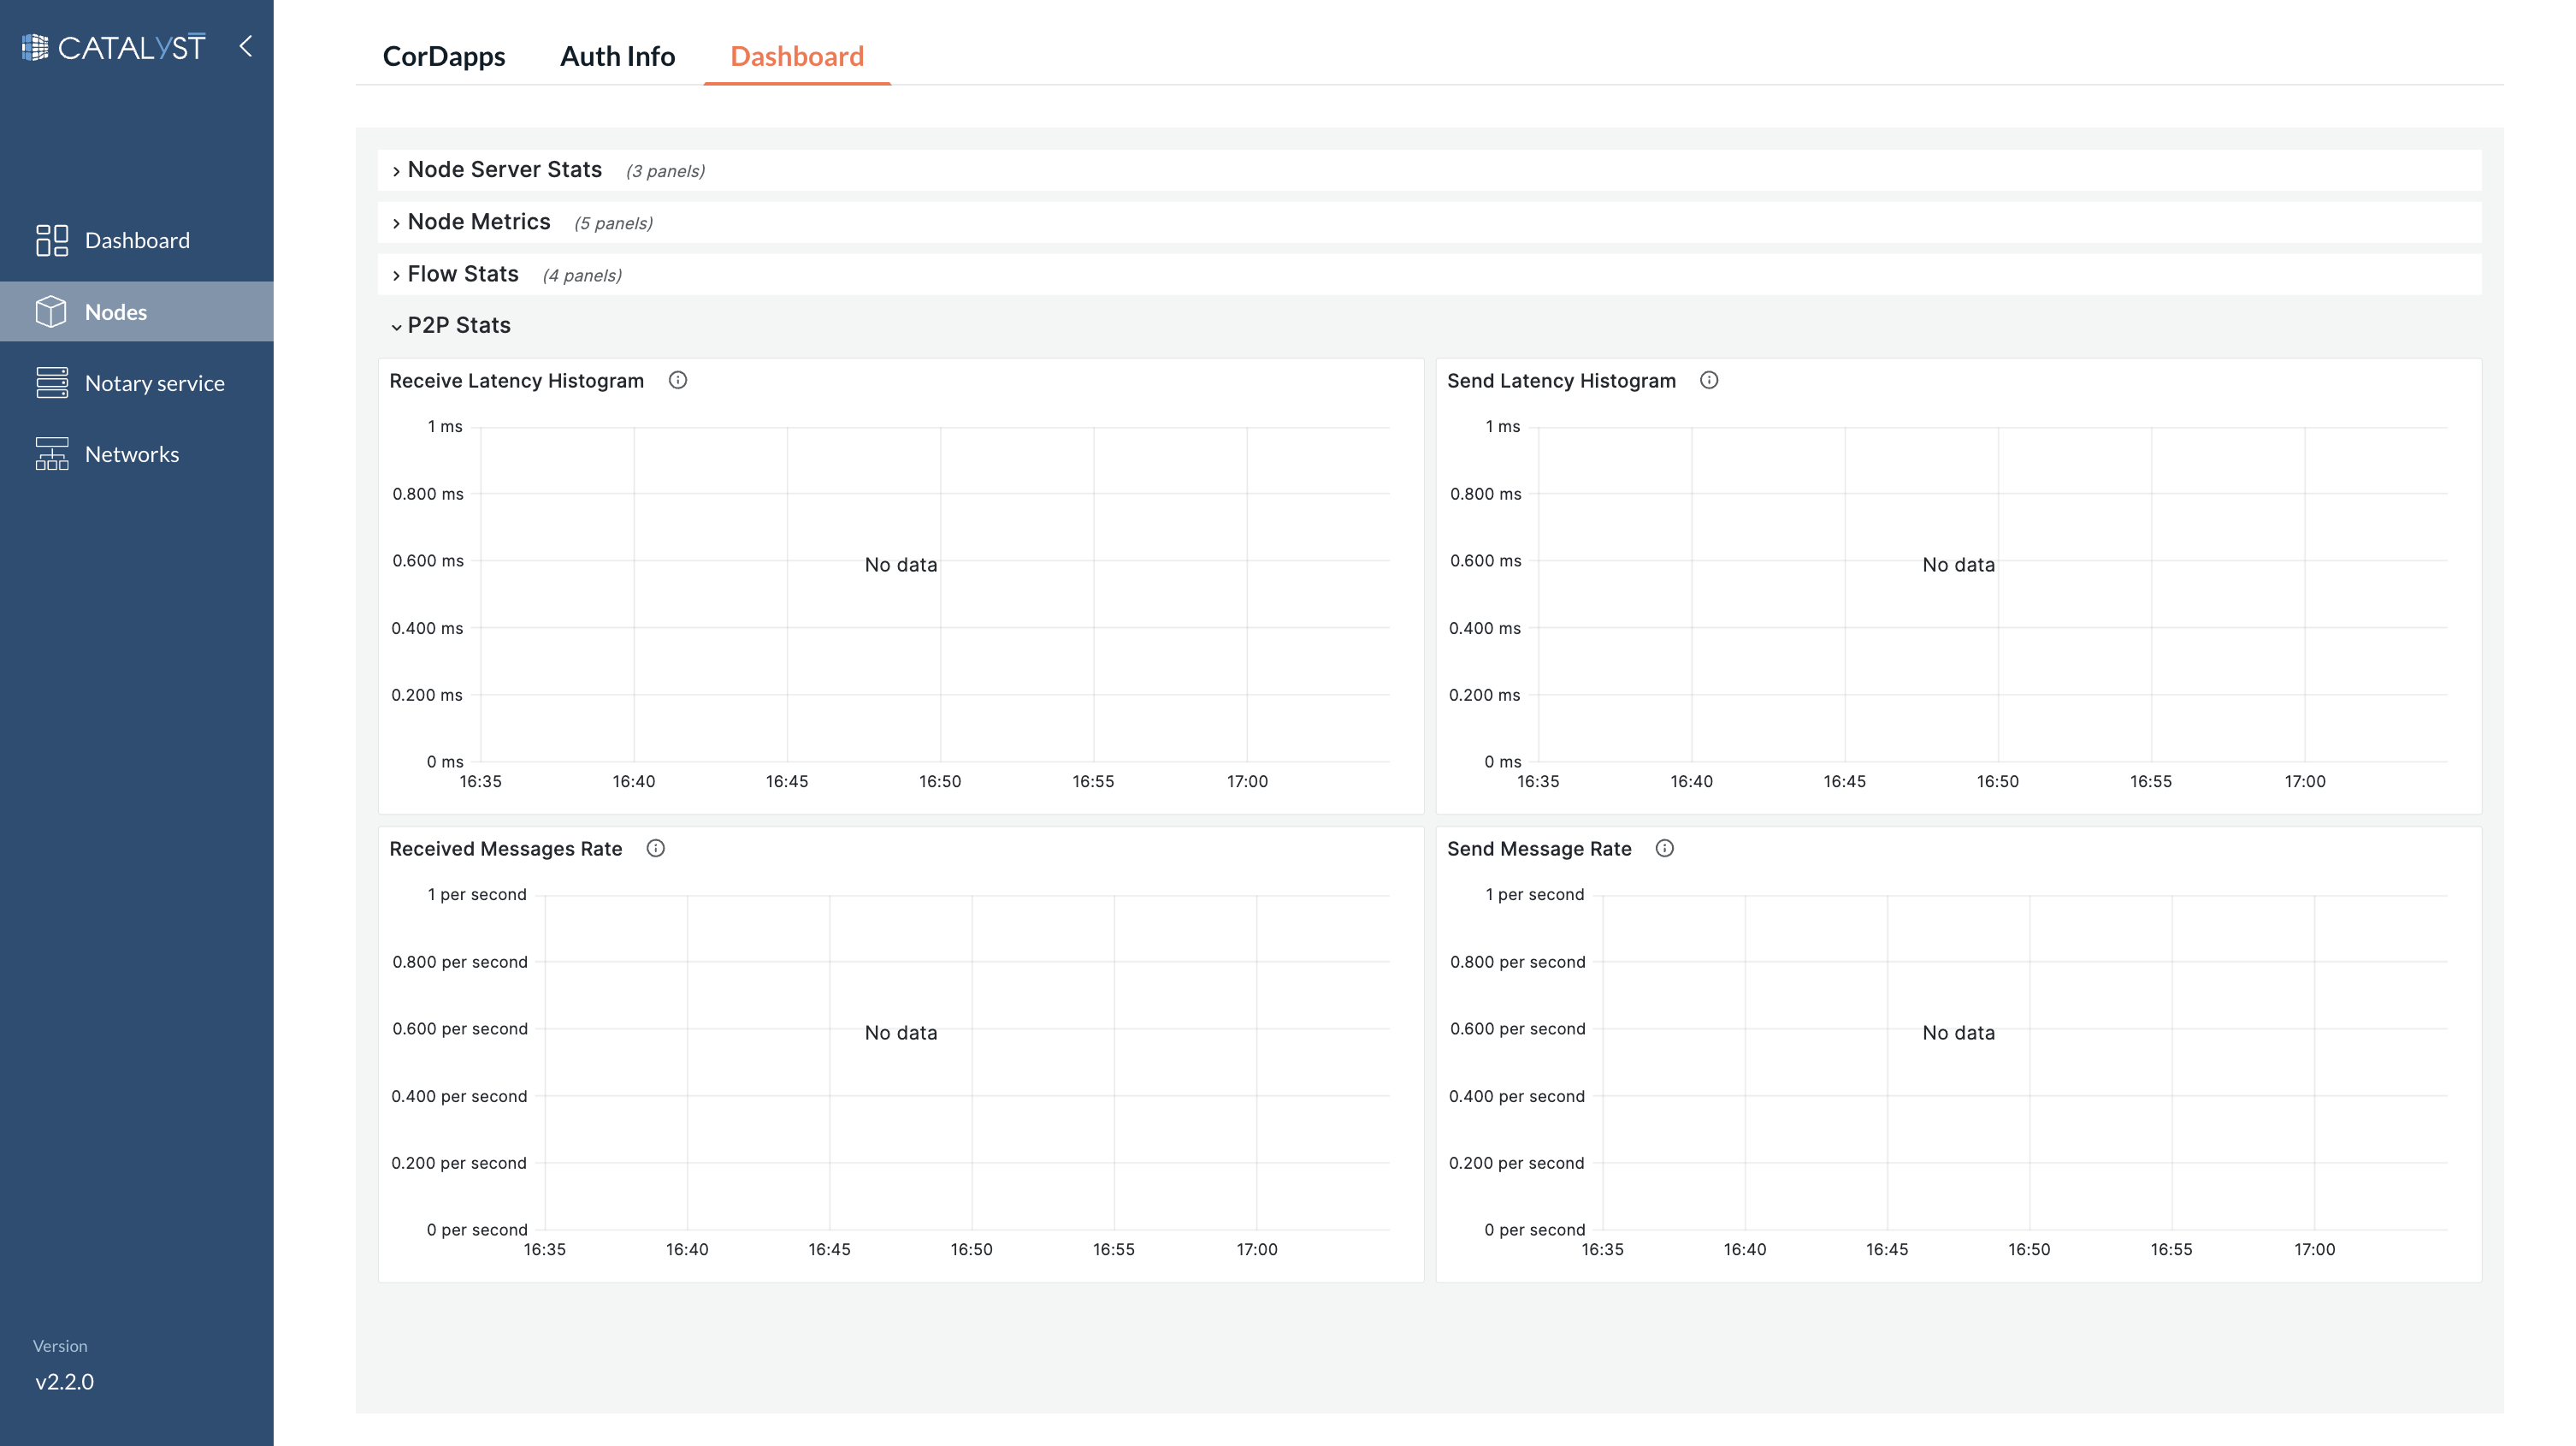This screenshot has width=2576, height=1446.
Task: Open Notary service from the sidebar
Action: pos(154,383)
